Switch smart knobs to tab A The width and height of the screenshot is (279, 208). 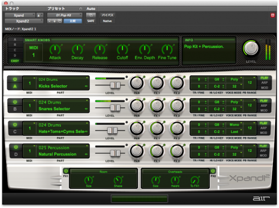15,40
